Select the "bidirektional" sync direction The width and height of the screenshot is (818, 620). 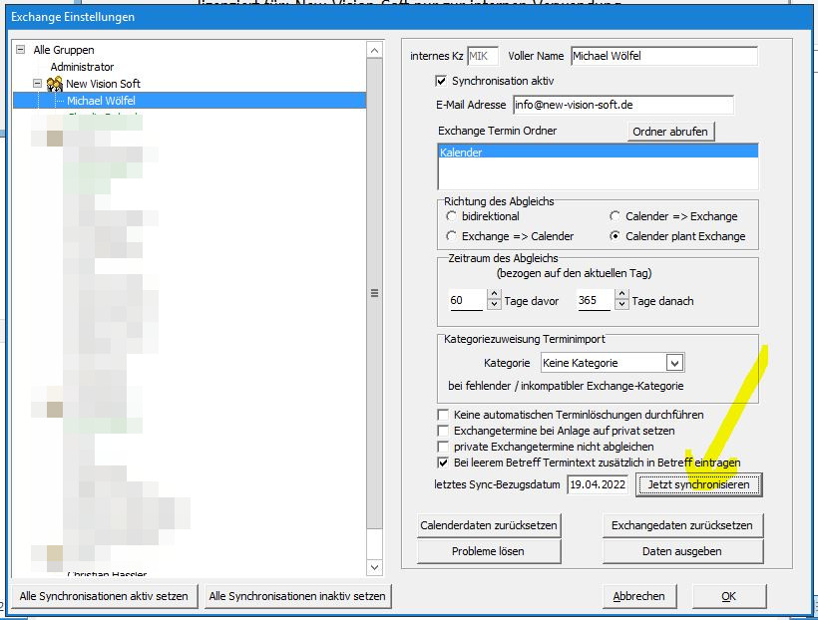click(451, 216)
